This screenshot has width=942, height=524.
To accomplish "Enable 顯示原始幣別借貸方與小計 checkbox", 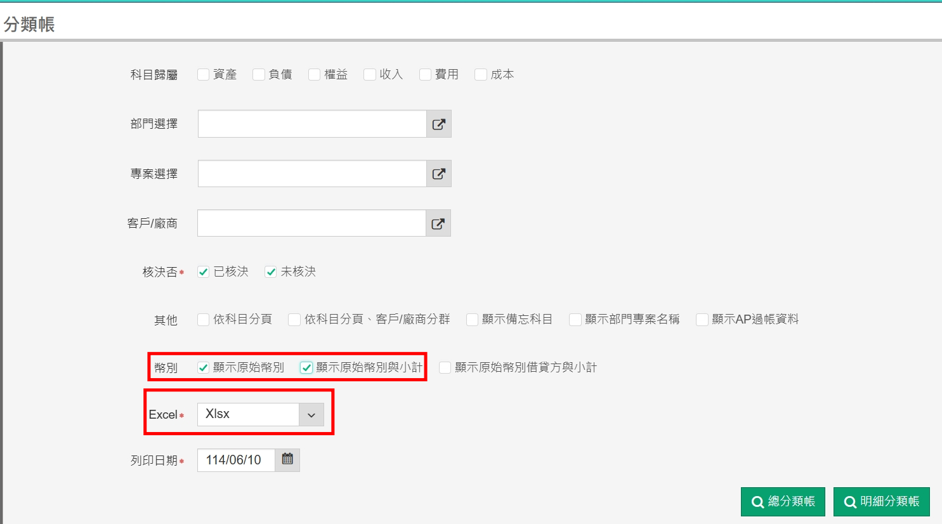I will pos(445,368).
